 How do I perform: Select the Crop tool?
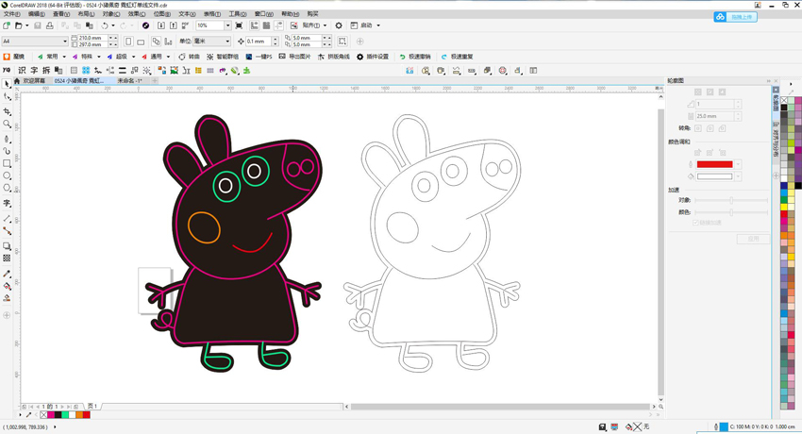pyautogui.click(x=7, y=111)
